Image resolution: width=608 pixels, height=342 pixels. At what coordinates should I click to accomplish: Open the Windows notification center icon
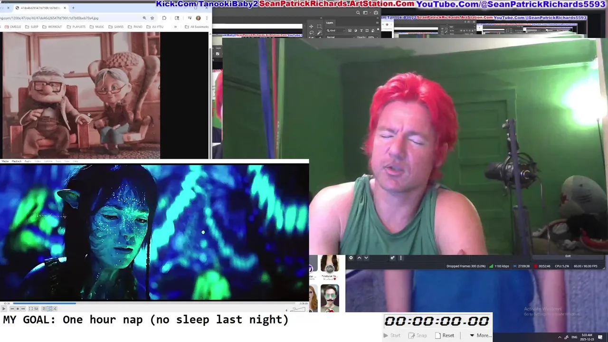point(600,337)
